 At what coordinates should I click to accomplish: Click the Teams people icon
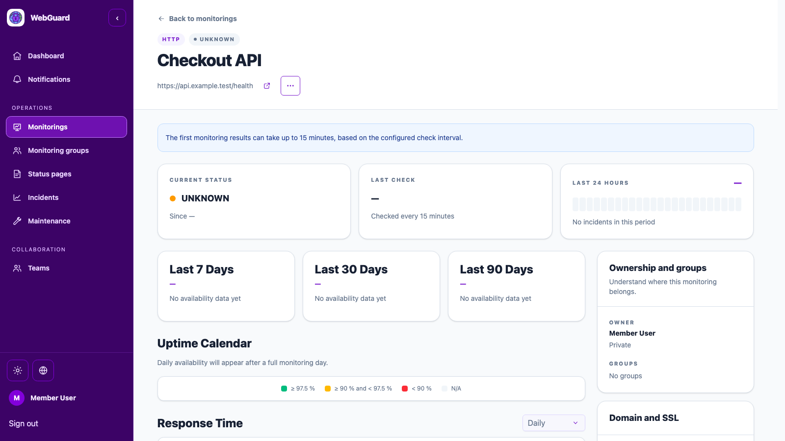(17, 268)
